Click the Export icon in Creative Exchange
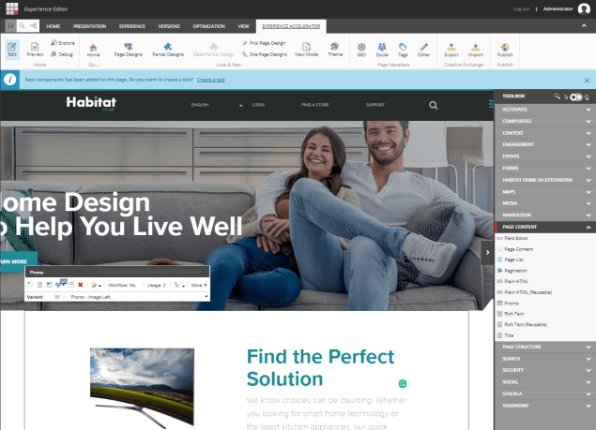The height and width of the screenshot is (430, 596). point(451,48)
